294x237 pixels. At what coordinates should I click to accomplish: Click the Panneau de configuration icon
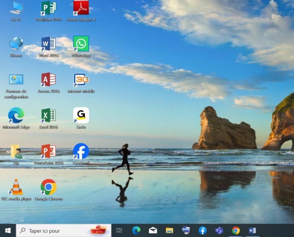point(16,80)
